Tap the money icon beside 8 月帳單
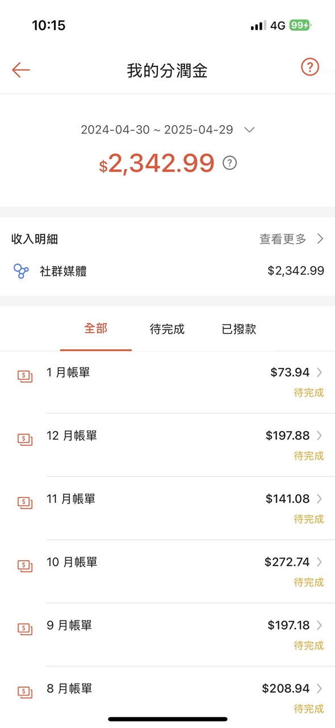 coord(24,692)
